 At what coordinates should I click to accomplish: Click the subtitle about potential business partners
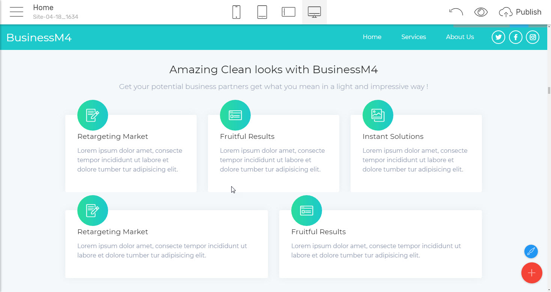pyautogui.click(x=274, y=87)
